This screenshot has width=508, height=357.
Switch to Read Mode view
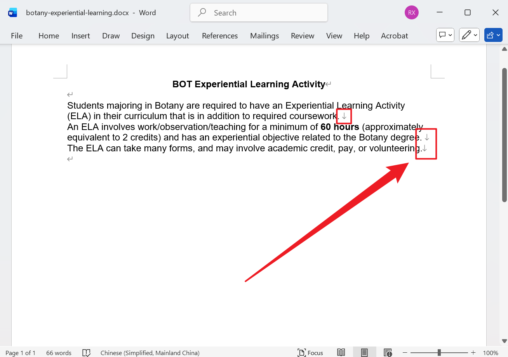point(341,353)
